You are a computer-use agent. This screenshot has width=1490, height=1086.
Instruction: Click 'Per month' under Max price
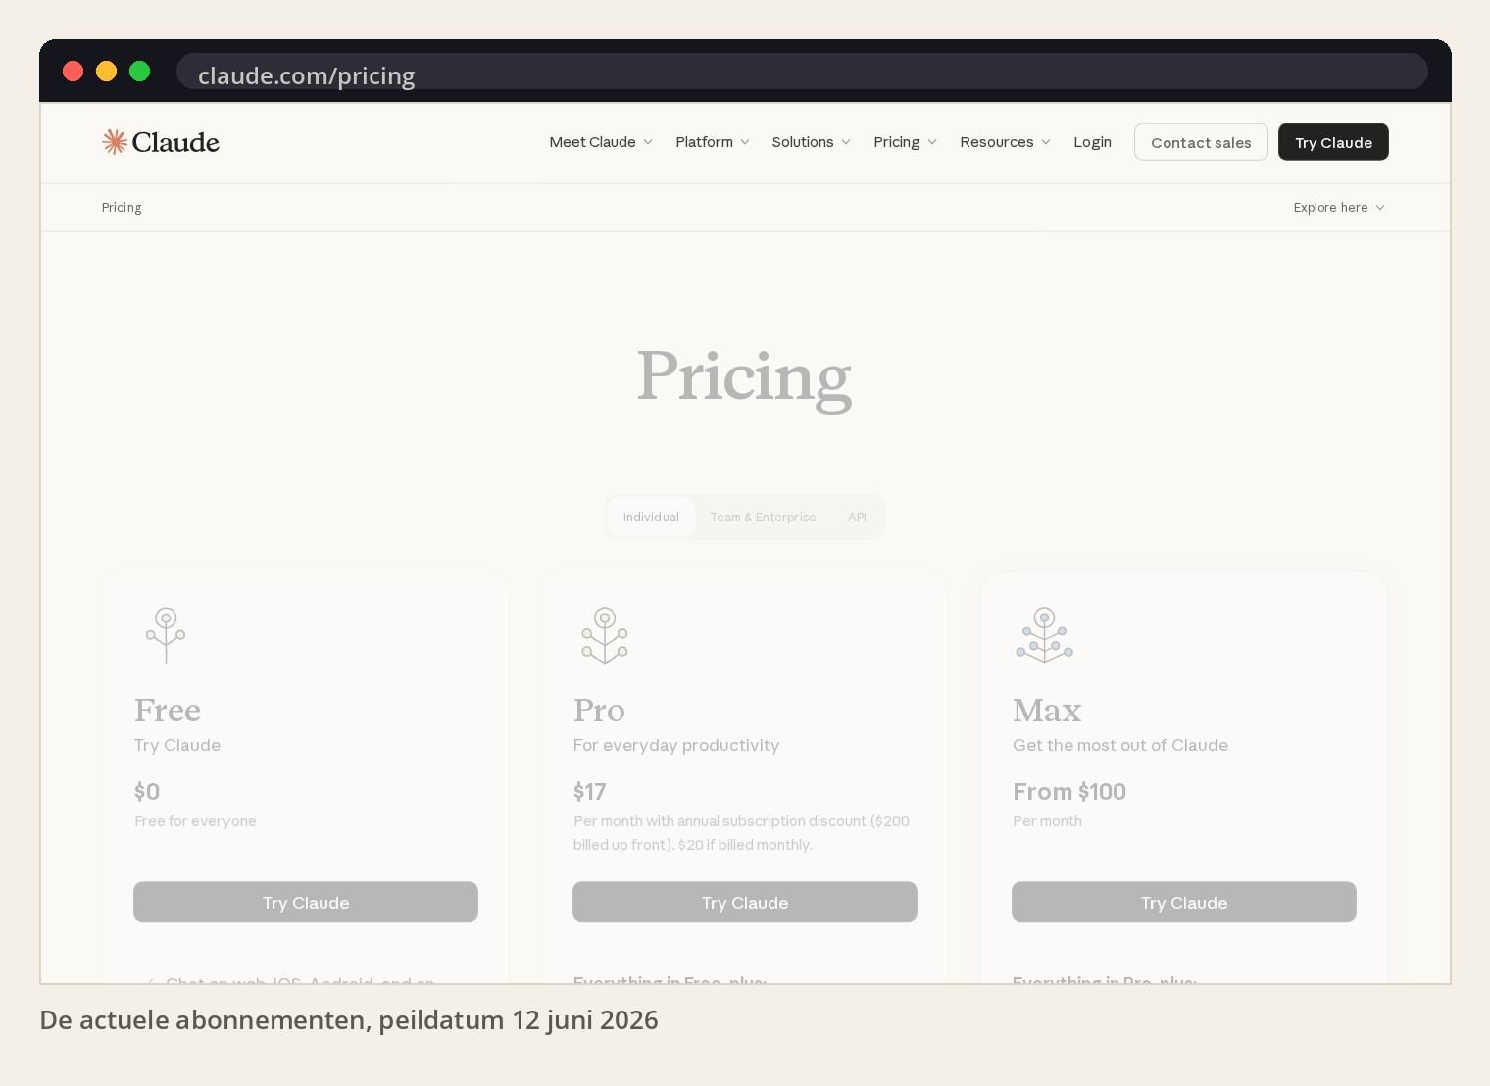[x=1047, y=821]
